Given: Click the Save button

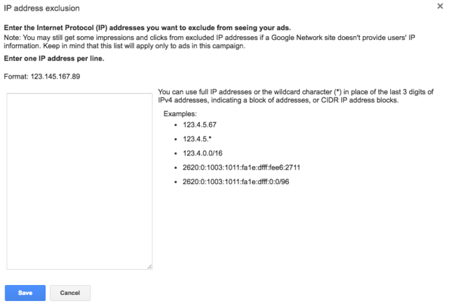Looking at the screenshot, I should pos(25,292).
